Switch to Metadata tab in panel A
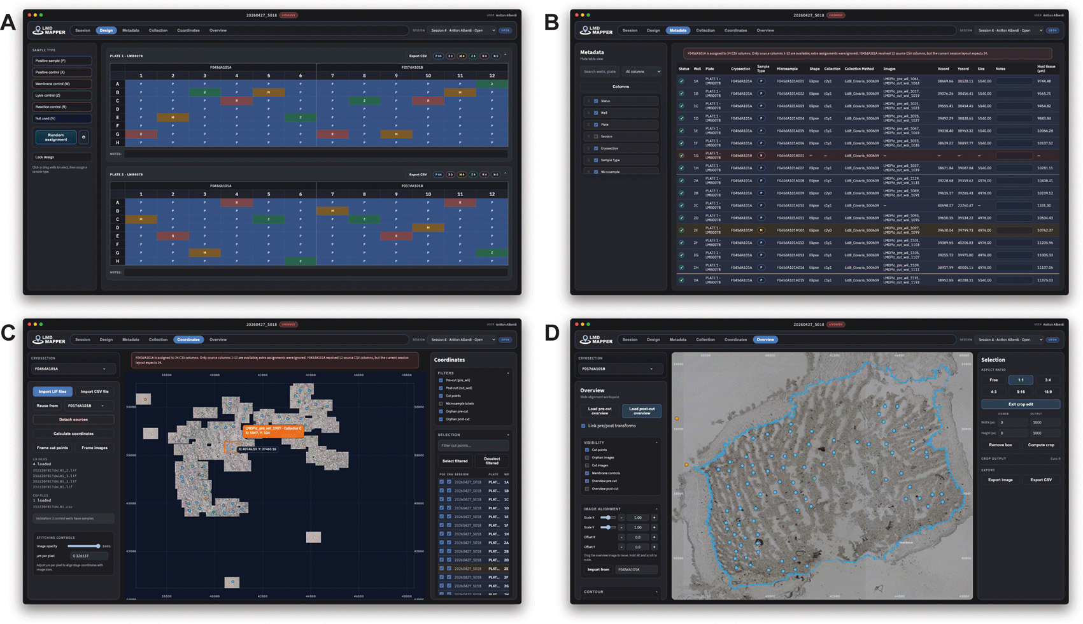 click(131, 31)
